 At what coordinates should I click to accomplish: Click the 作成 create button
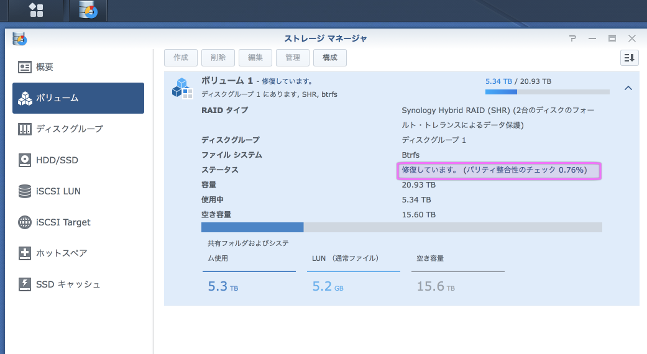(x=181, y=58)
